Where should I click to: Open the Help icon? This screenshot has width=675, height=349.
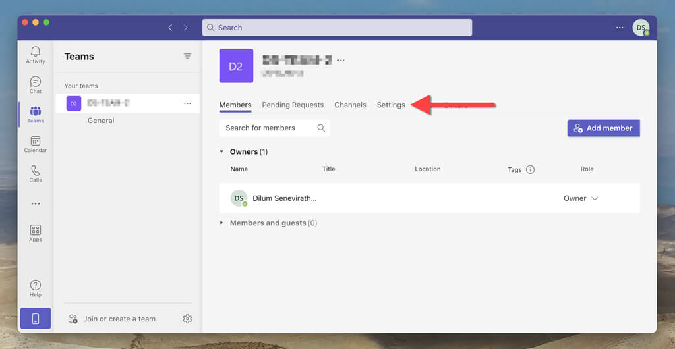coord(36,288)
